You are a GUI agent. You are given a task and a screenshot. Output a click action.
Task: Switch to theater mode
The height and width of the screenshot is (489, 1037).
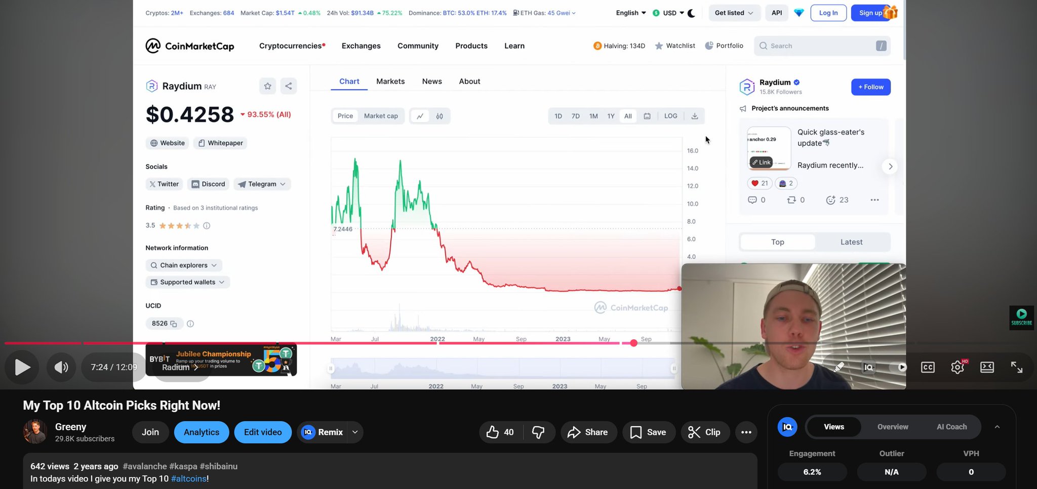click(x=987, y=367)
